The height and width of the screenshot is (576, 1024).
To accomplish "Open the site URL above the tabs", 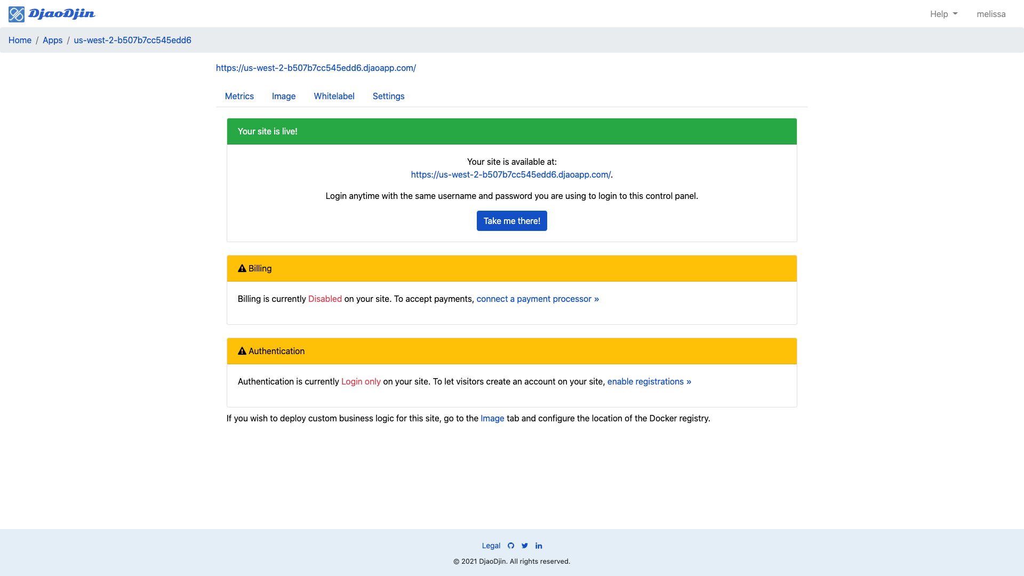I will click(x=316, y=68).
